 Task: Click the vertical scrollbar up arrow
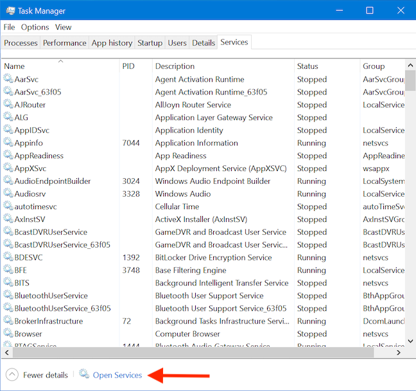tap(410, 65)
